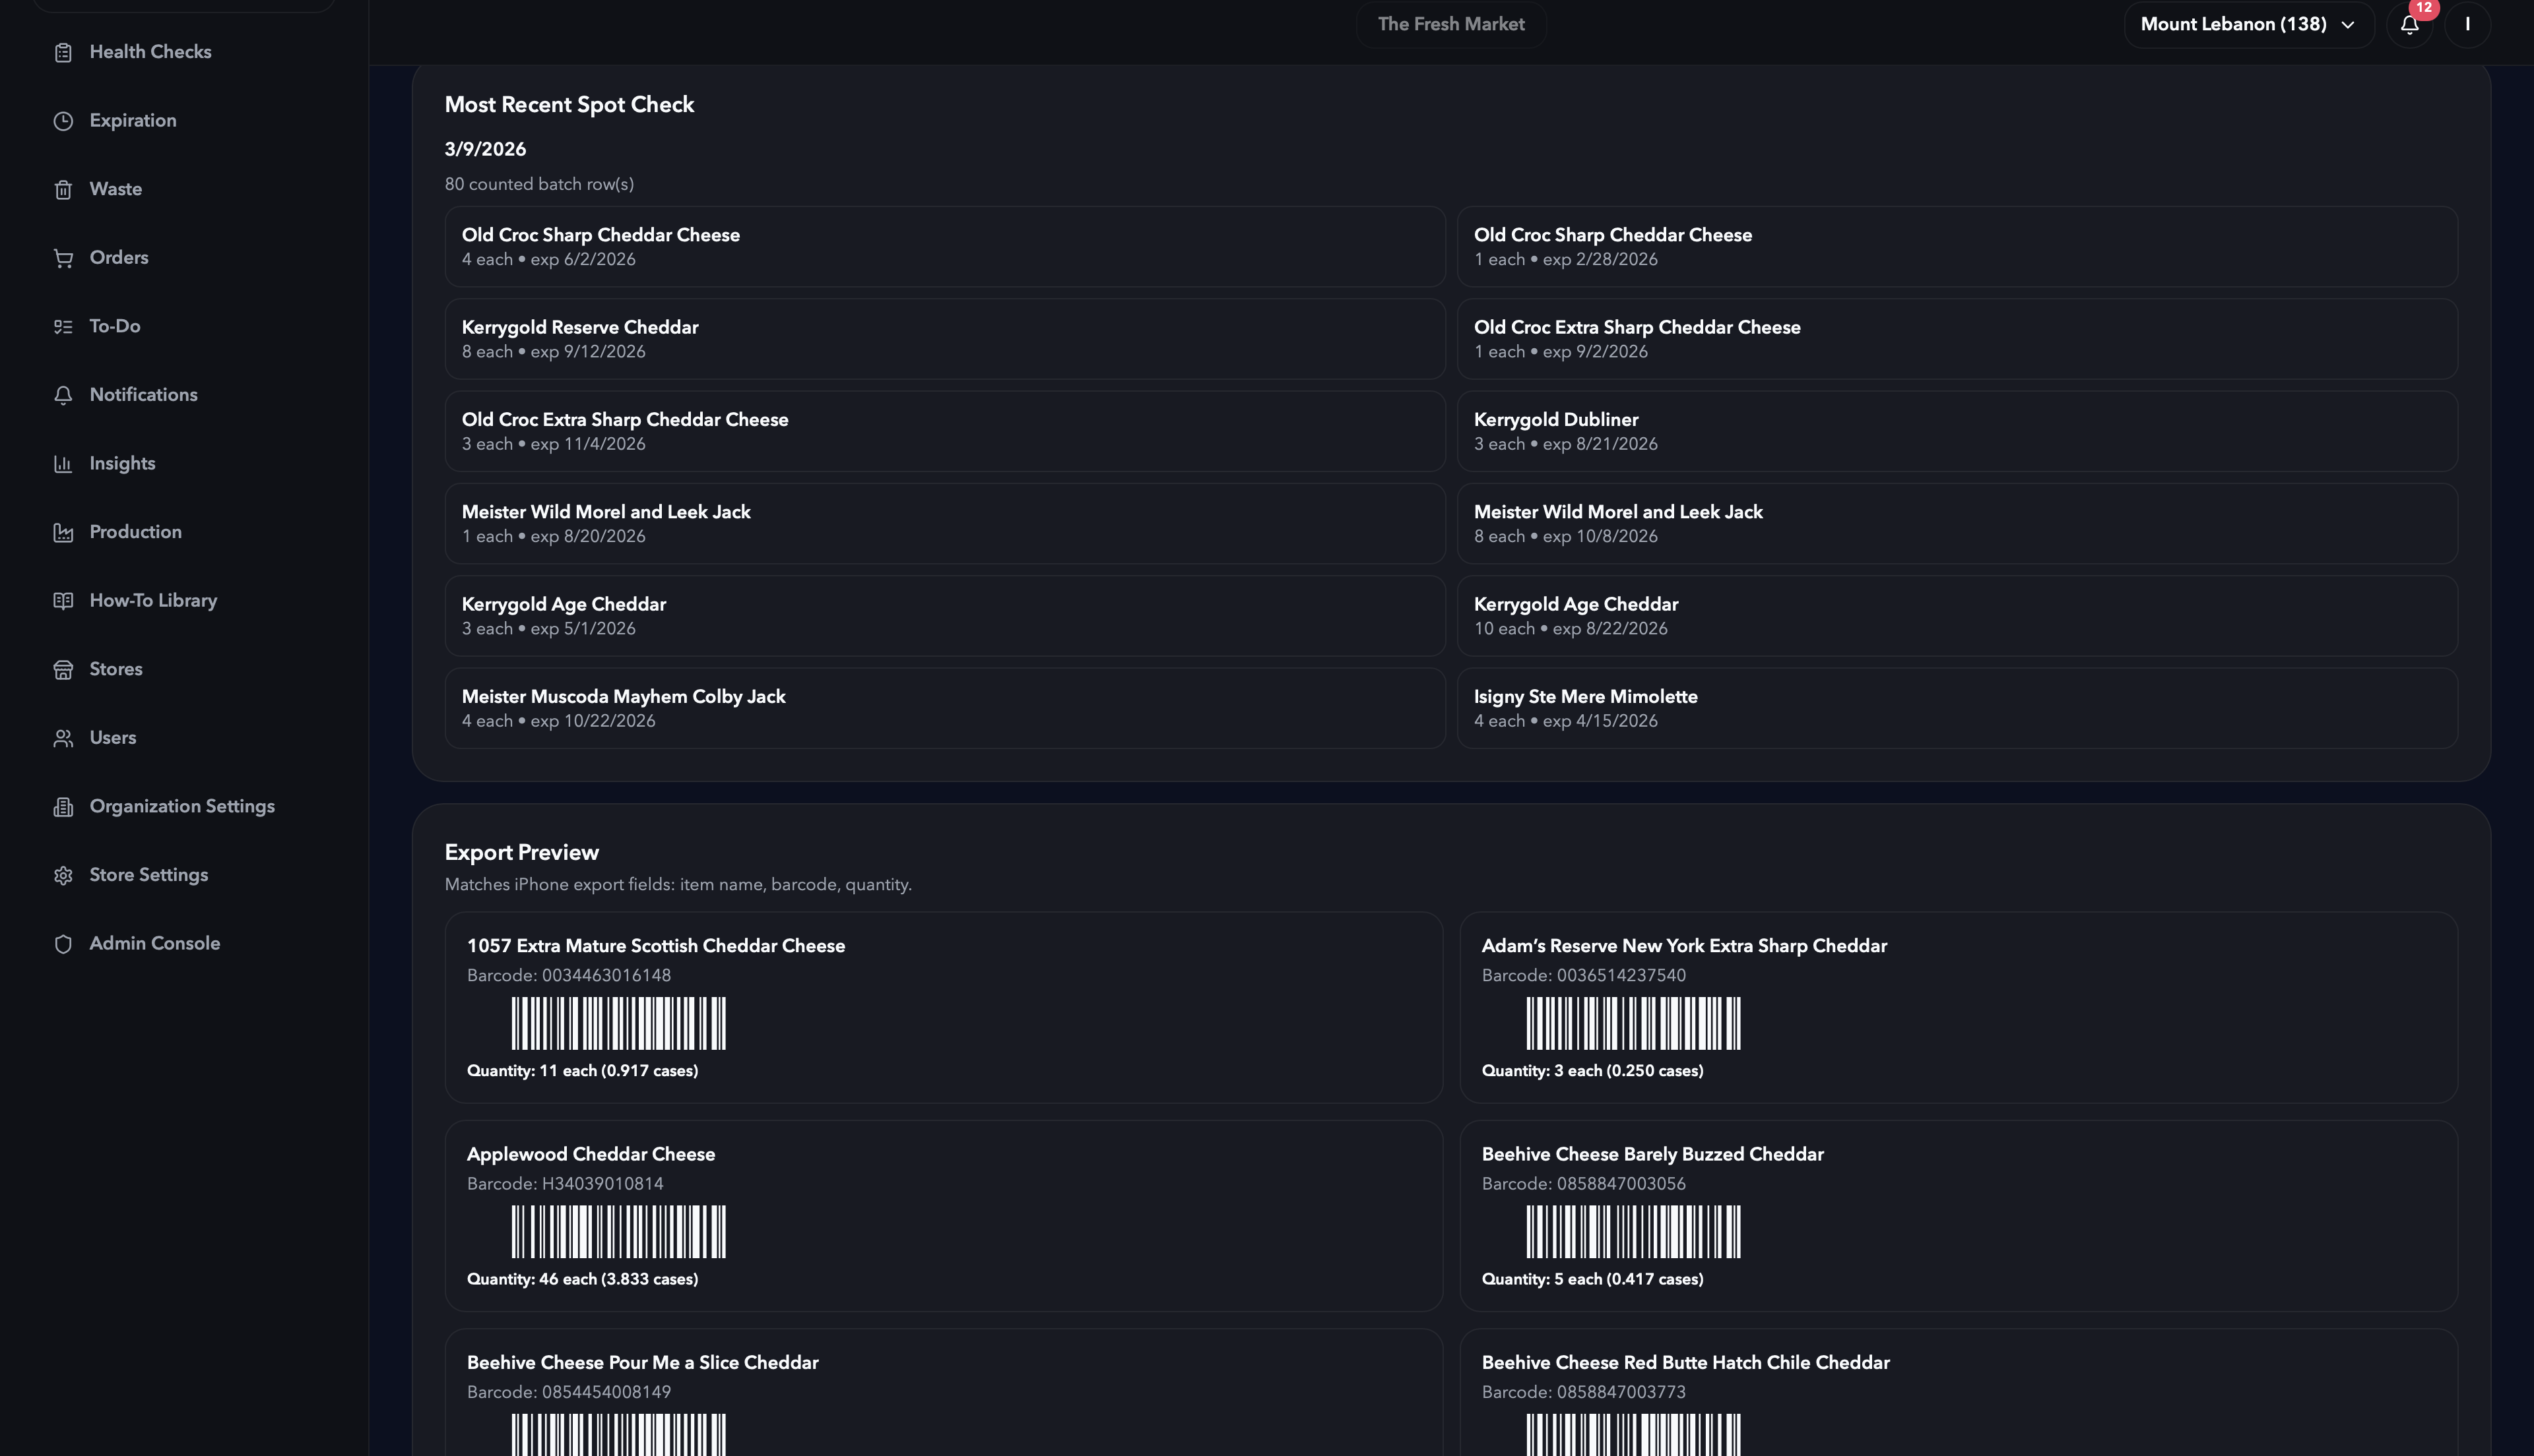The image size is (2534, 1456).
Task: Open Store Settings
Action: (148, 875)
